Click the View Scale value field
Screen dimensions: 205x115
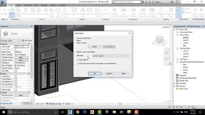coord(21,47)
